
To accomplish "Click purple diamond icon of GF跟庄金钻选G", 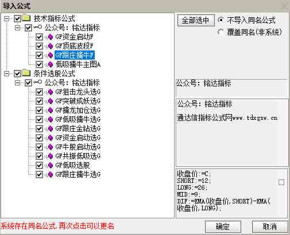I will (x=51, y=128).
